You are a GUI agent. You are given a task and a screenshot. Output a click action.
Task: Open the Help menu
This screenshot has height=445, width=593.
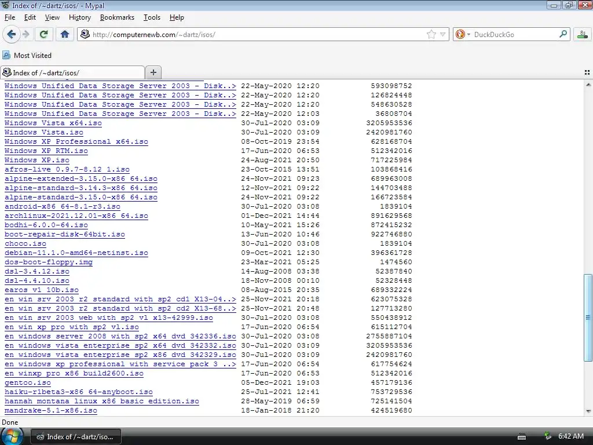tap(177, 17)
